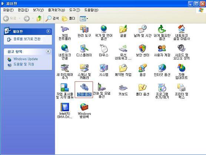Open the Forward button history dropdown arrow
The width and height of the screenshot is (206, 155).
point(33,18)
